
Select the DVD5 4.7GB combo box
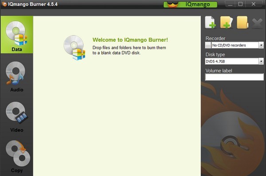234,61
